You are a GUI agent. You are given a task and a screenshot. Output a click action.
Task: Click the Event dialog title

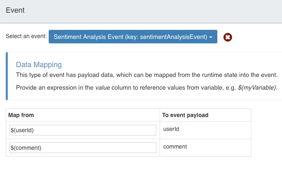coord(15,10)
